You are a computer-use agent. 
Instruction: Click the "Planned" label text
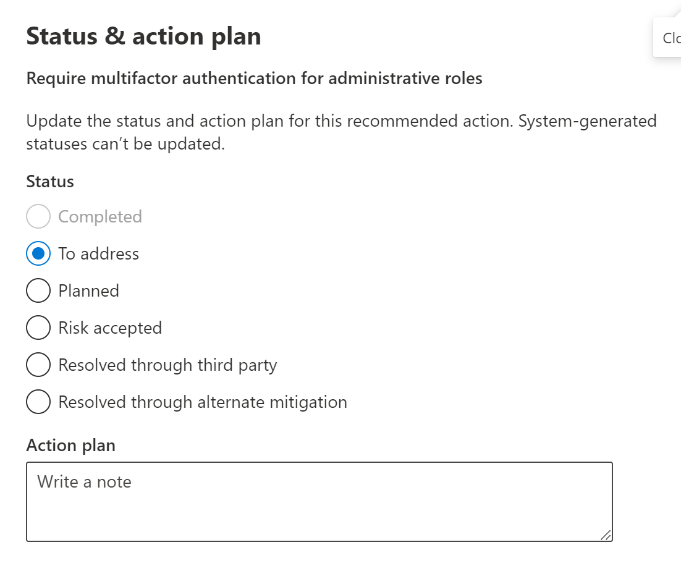88,291
